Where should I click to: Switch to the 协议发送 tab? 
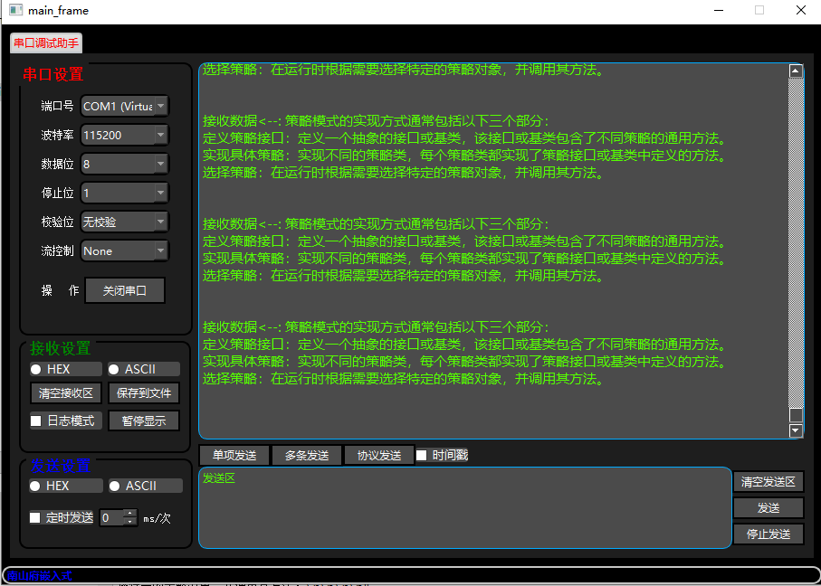coord(378,455)
